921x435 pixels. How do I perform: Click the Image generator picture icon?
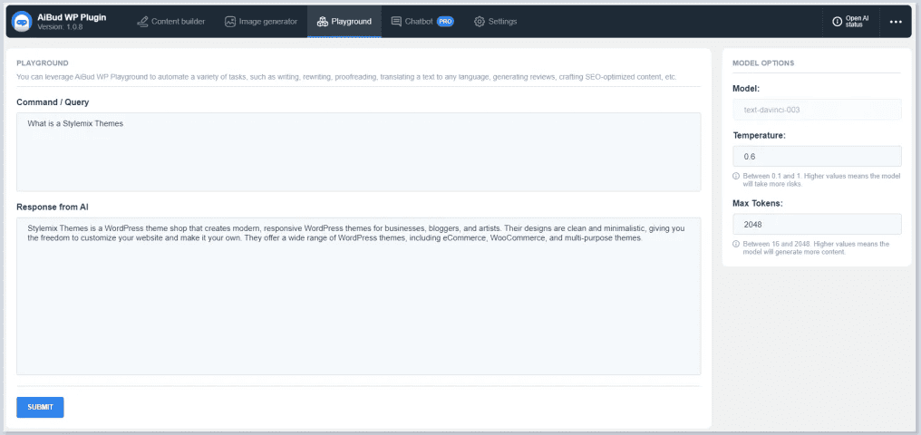pos(230,22)
